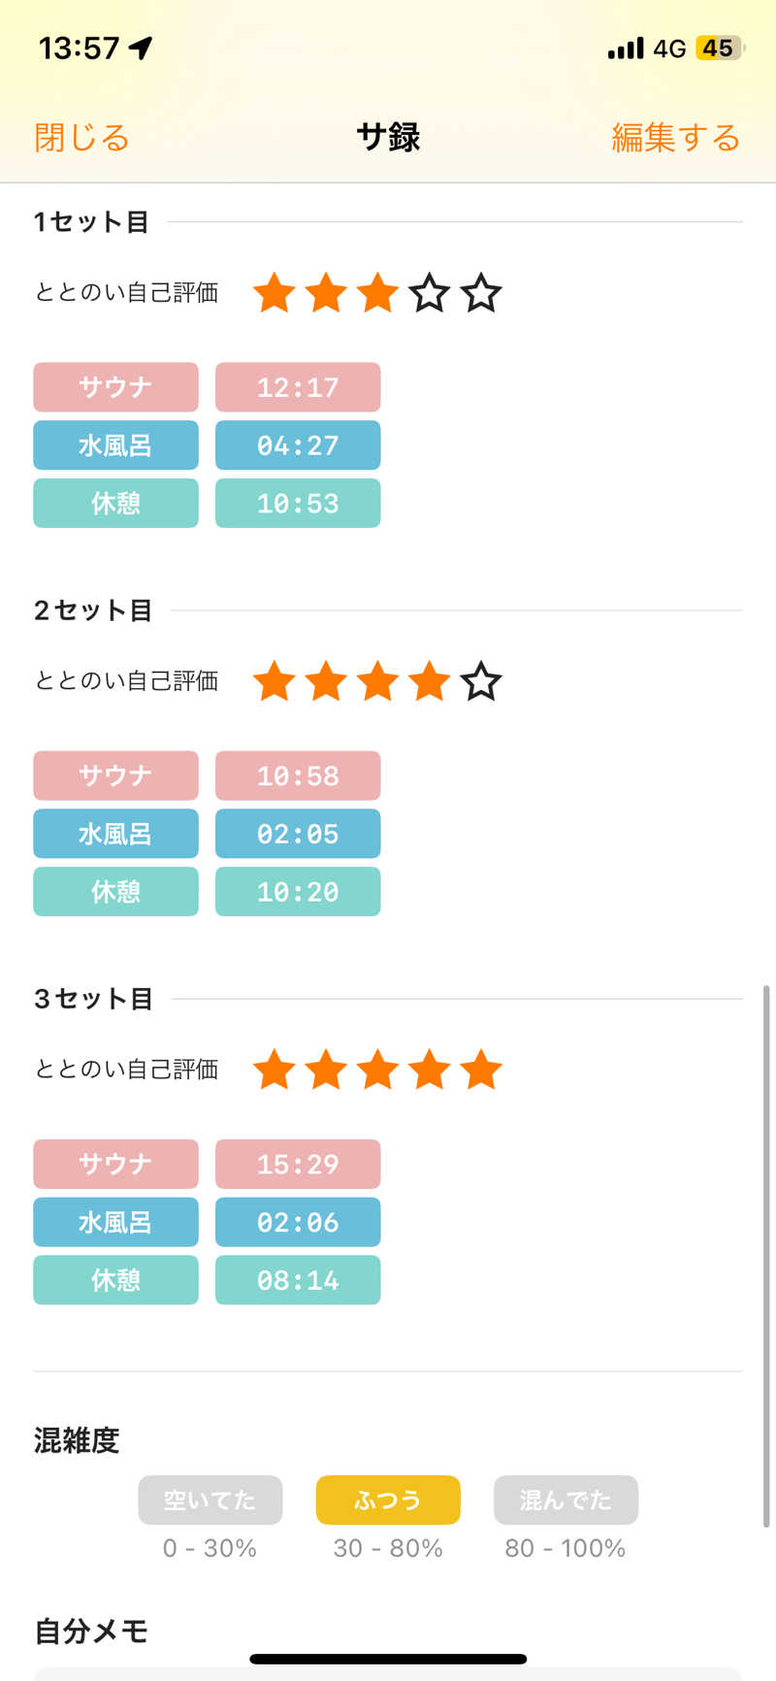Tap 閉じる to close the record
The image size is (776, 1681).
pyautogui.click(x=81, y=138)
